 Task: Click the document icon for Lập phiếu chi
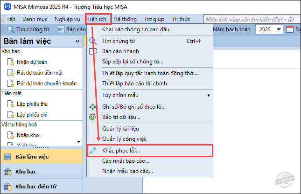click(10, 115)
